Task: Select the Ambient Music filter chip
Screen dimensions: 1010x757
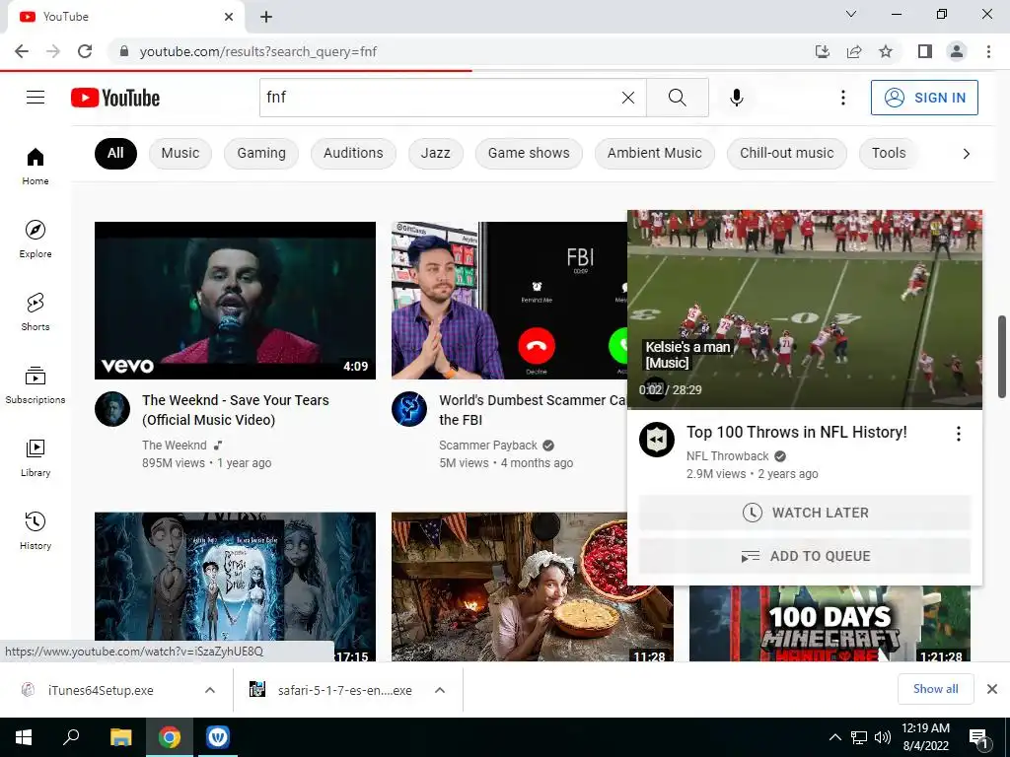Action: pos(655,153)
